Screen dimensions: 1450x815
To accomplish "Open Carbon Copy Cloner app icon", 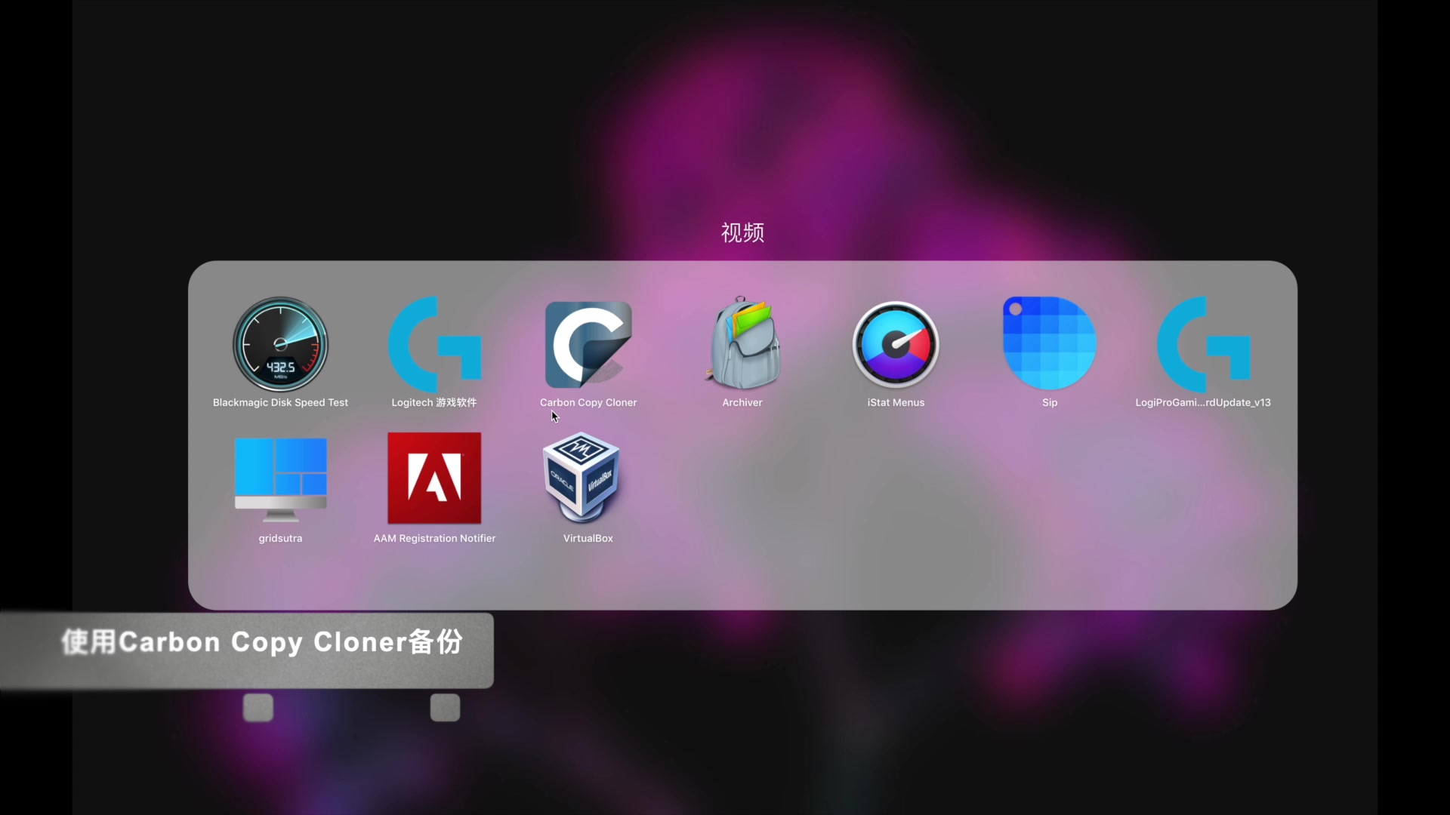I will coord(588,344).
